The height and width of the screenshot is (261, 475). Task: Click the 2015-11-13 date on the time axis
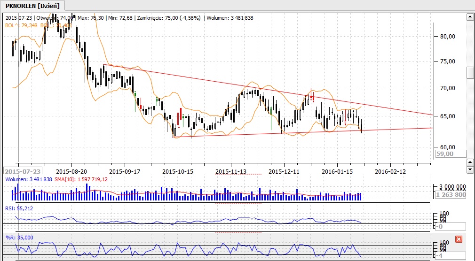[231, 171]
